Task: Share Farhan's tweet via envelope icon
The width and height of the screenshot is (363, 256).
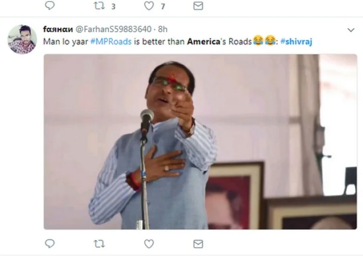Action: [198, 243]
